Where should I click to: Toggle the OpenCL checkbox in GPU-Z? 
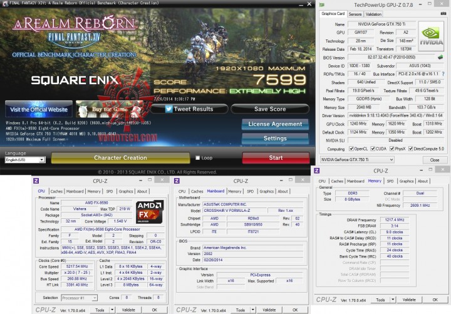tap(351, 149)
